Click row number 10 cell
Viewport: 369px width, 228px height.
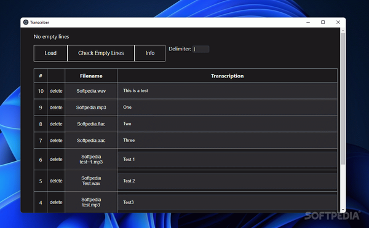[41, 91]
